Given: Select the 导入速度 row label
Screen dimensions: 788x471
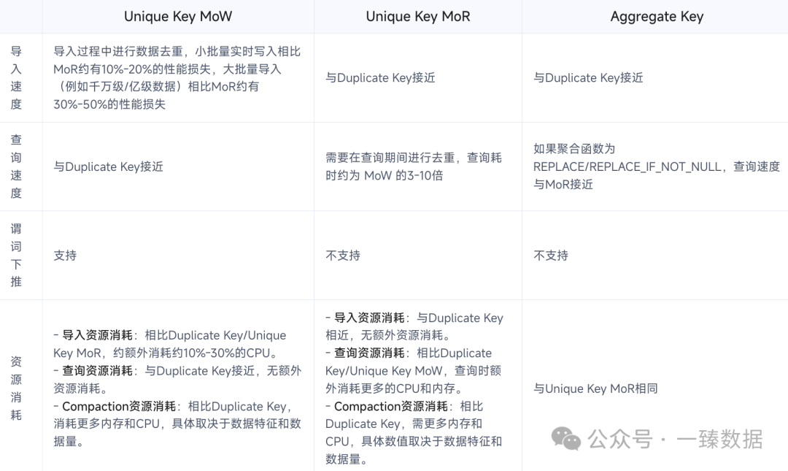Looking at the screenshot, I should (x=16, y=77).
